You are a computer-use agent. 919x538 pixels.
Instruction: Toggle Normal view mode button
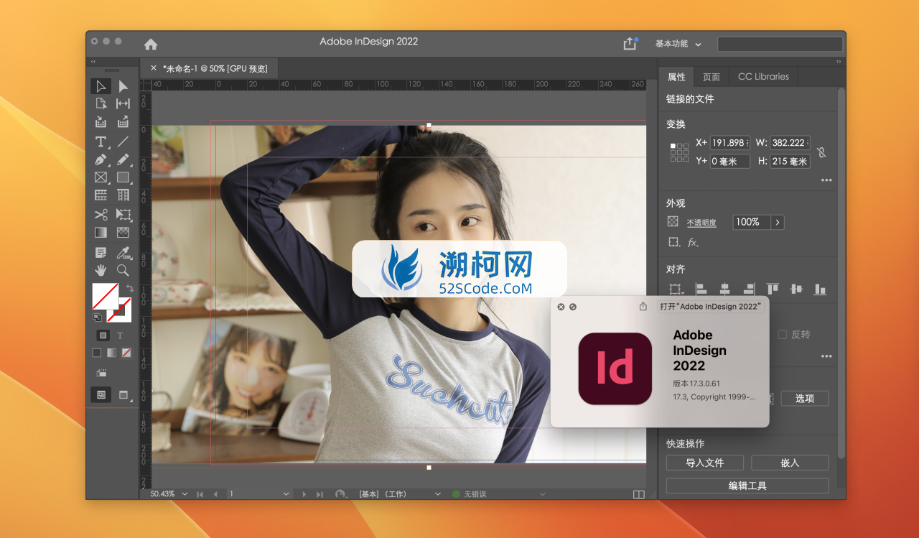(101, 394)
